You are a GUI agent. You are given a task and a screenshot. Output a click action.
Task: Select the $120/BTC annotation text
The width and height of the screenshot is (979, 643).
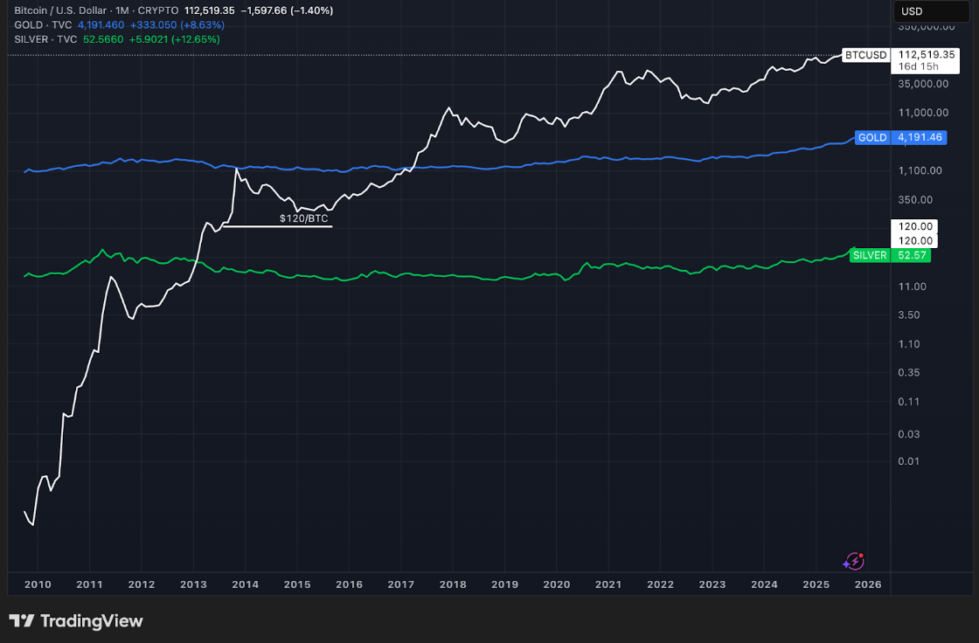coord(303,218)
